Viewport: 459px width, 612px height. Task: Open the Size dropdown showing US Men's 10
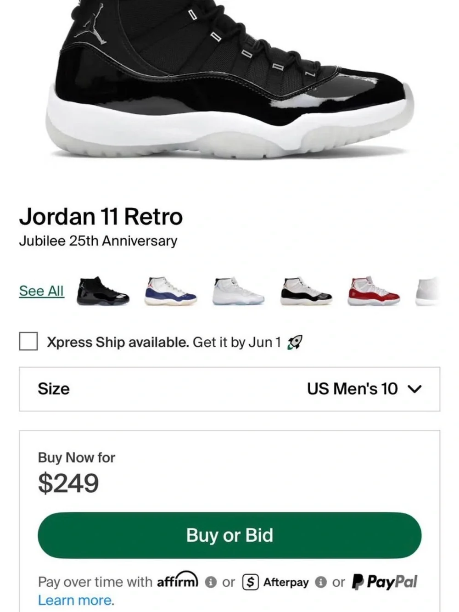coord(229,389)
